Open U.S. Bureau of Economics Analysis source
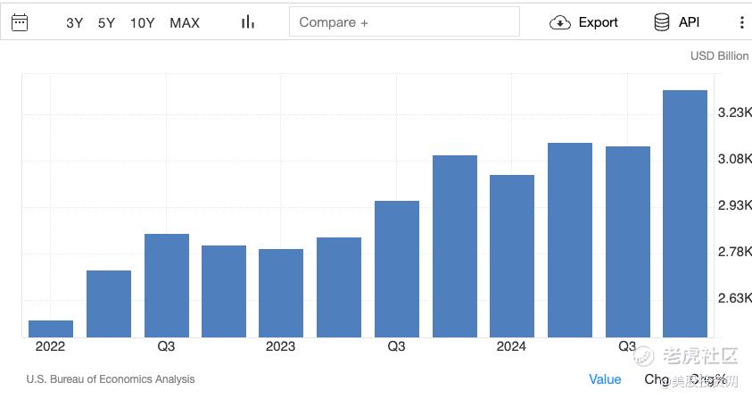Screen dimensions: 752x399 coord(111,379)
